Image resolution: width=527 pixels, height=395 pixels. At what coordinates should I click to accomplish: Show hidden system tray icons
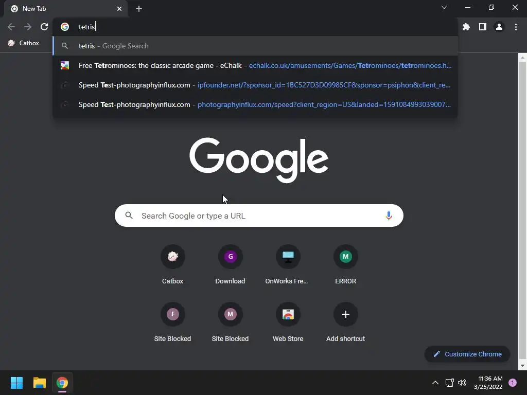pyautogui.click(x=435, y=383)
